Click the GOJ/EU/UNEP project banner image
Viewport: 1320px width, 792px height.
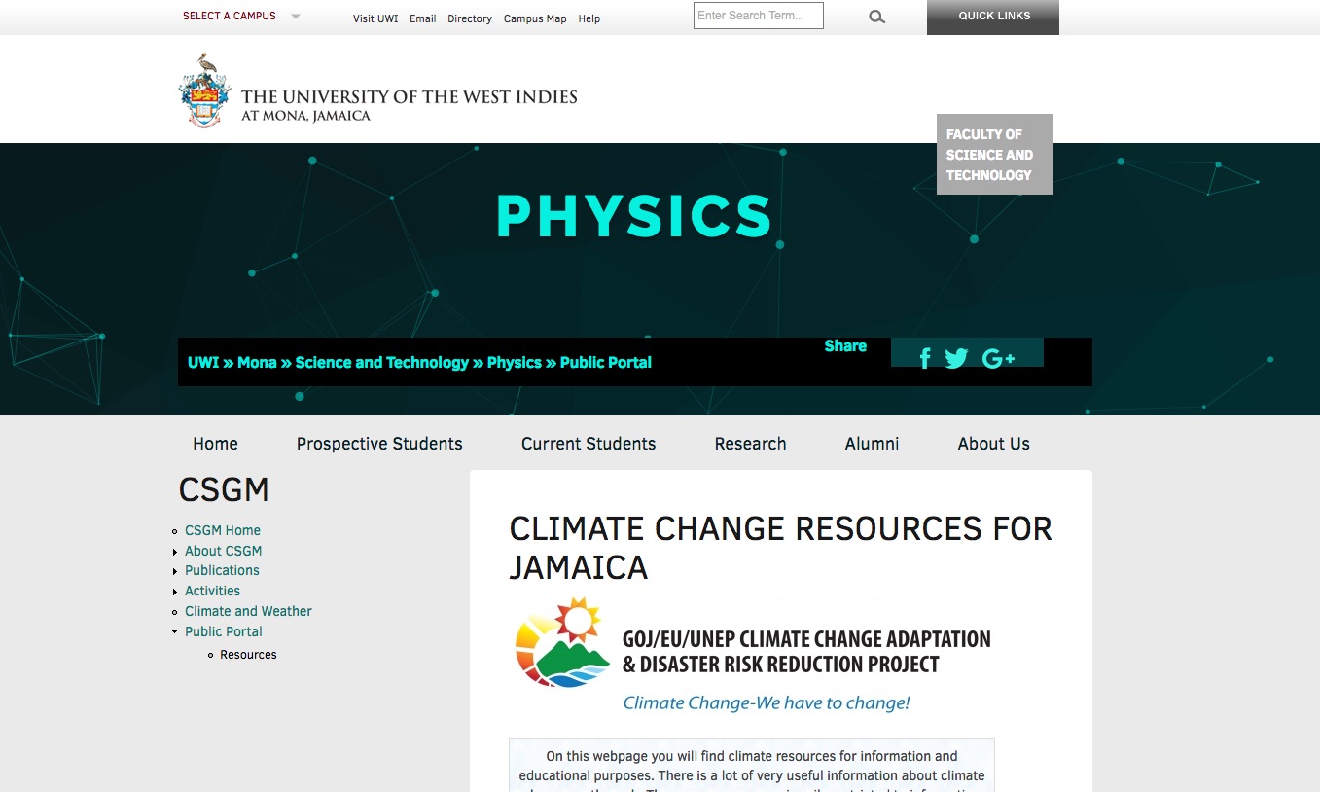[752, 657]
